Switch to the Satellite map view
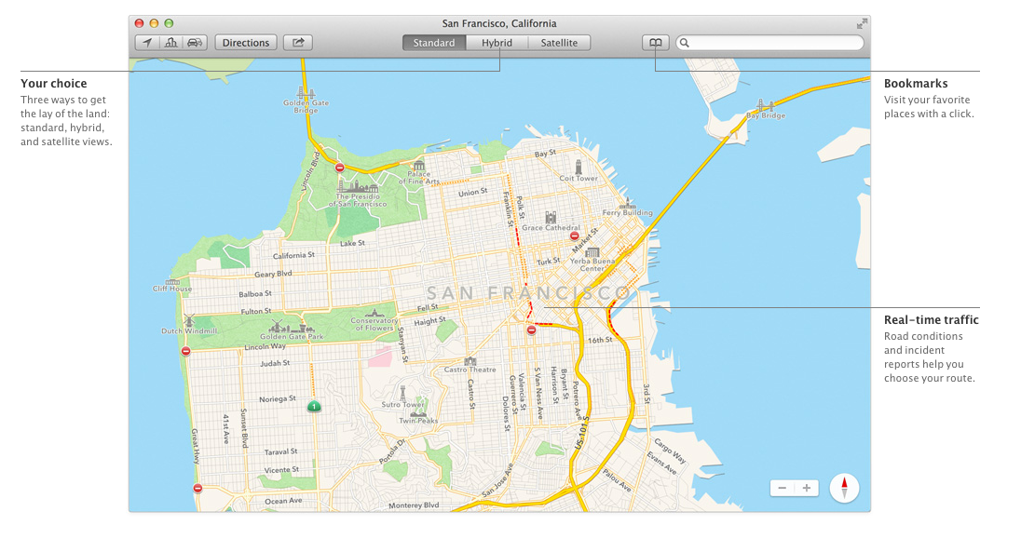The width and height of the screenshot is (1021, 552). (559, 43)
